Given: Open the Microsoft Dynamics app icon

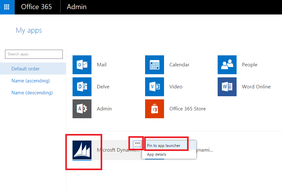Looking at the screenshot, I should tap(82, 150).
